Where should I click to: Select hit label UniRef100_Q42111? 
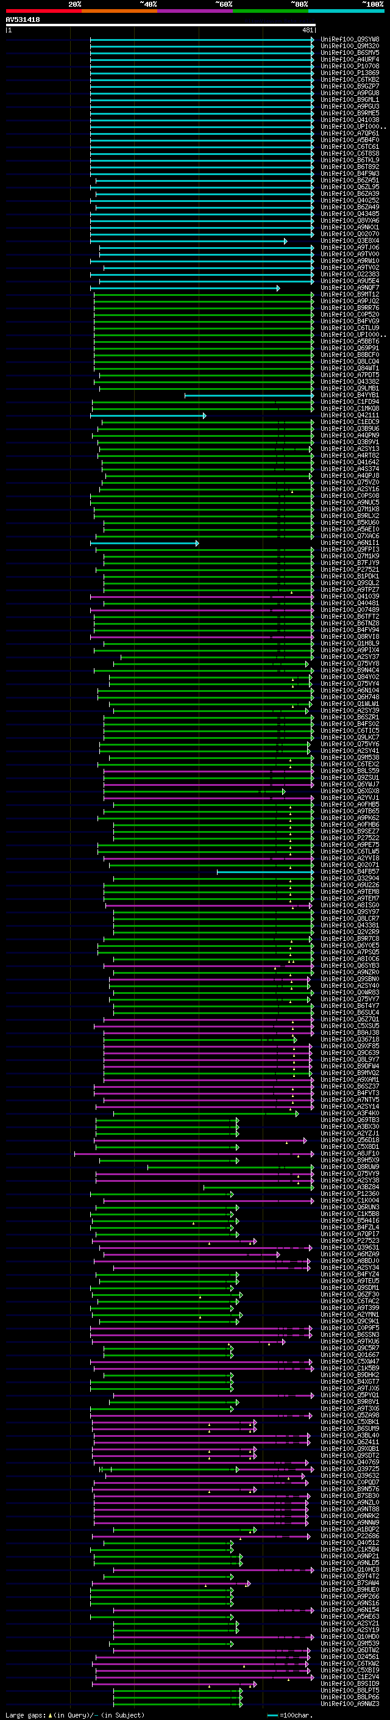pyautogui.click(x=350, y=416)
